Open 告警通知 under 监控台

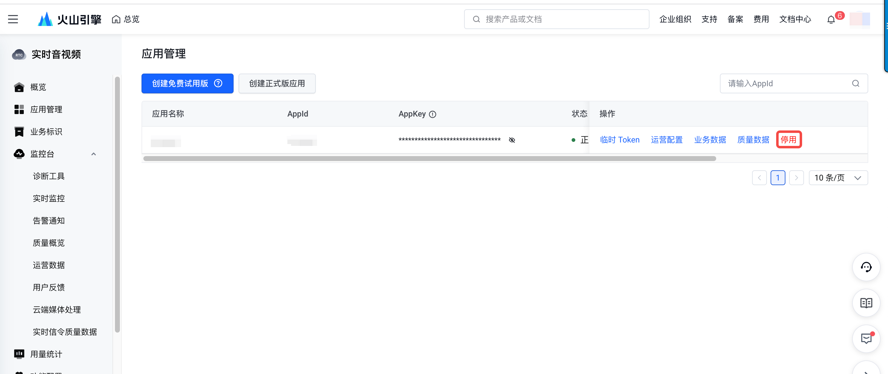click(49, 221)
